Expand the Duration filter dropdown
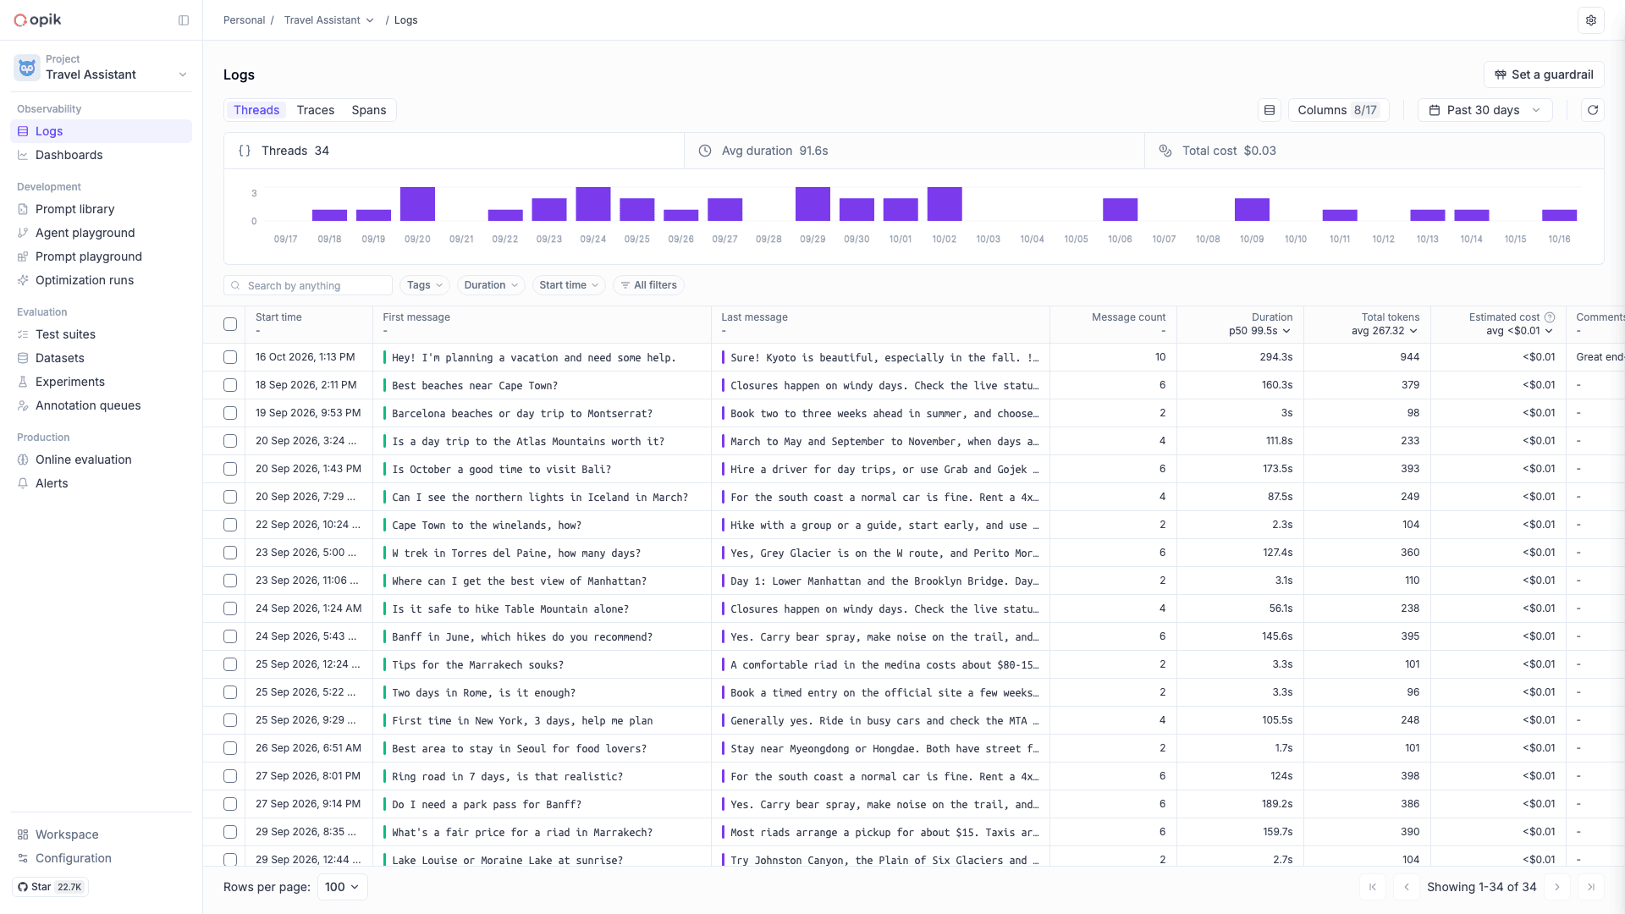This screenshot has height=914, width=1625. [491, 285]
